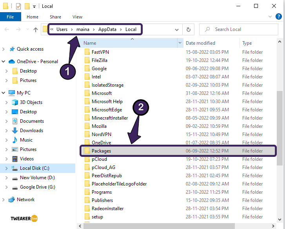Expand Desktop under OneDrive
This screenshot has height=229, width=285.
point(7,71)
